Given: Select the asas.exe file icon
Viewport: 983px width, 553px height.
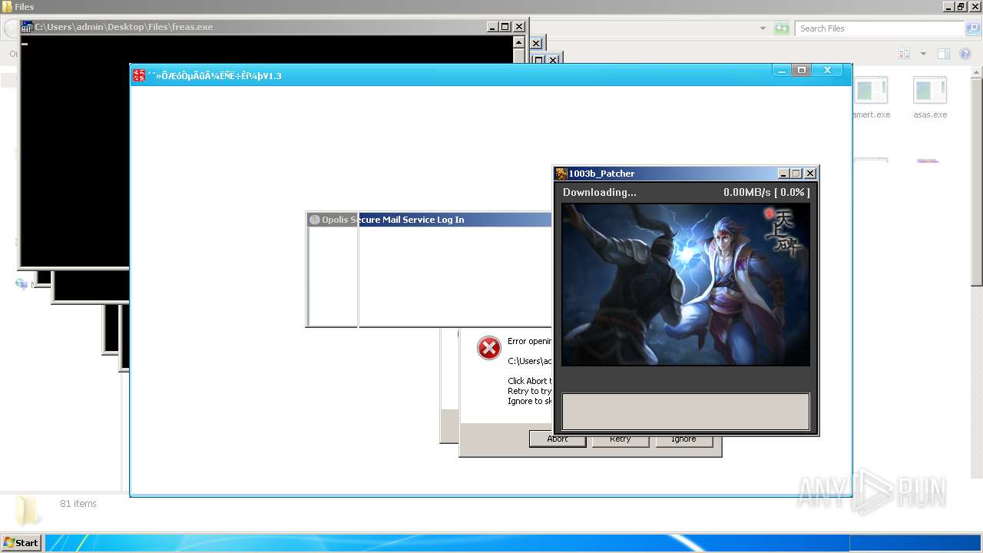Looking at the screenshot, I should point(930,91).
